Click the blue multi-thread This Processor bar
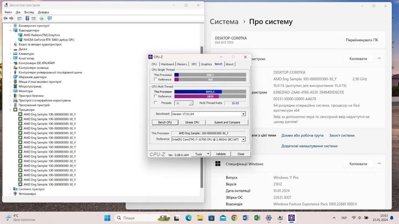 [198, 92]
